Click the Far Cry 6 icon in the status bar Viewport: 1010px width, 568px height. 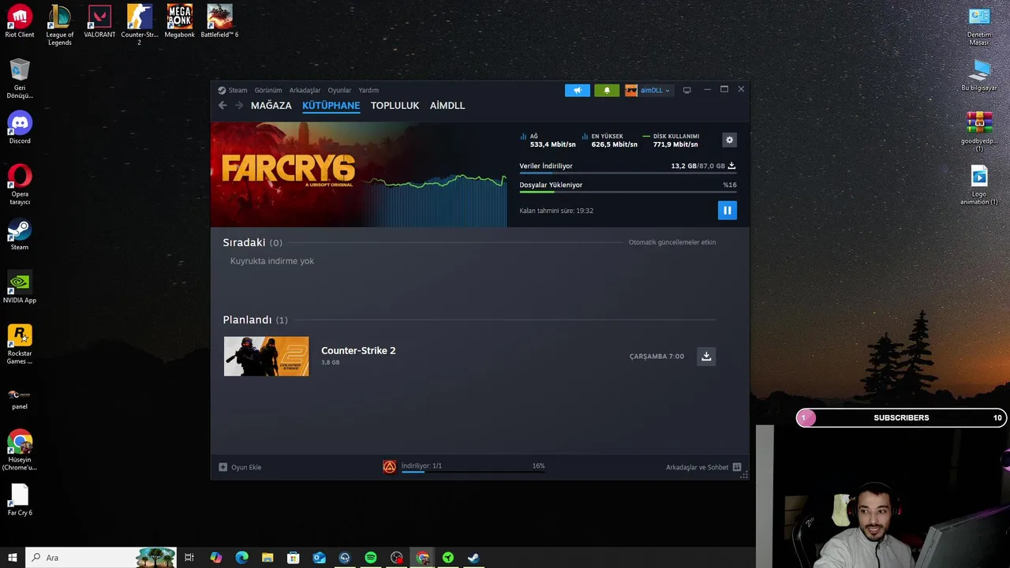pos(389,467)
